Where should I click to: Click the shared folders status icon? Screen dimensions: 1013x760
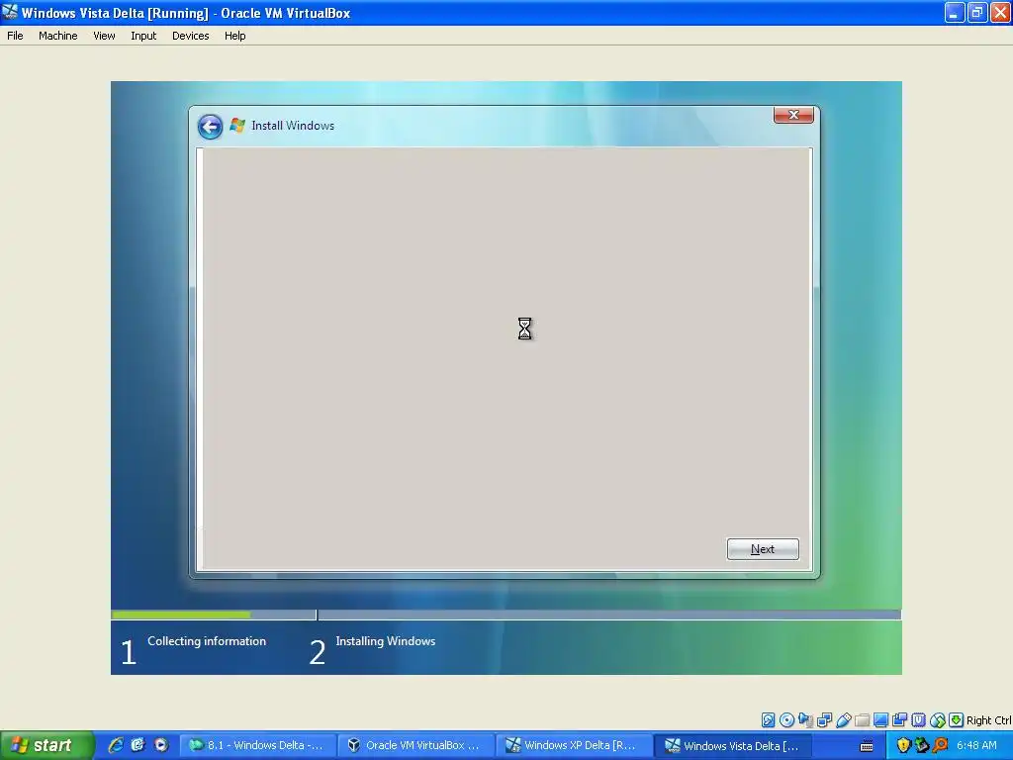862,720
